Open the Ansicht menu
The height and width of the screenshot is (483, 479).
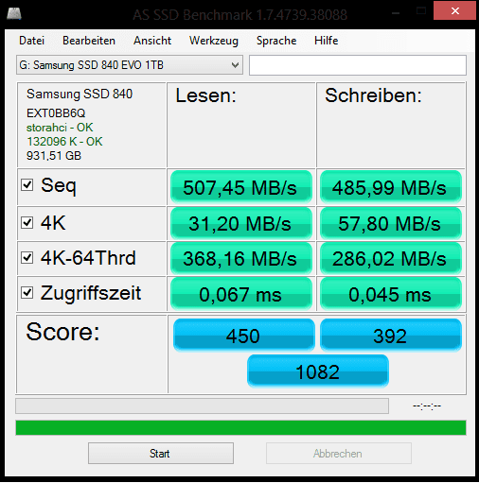tap(152, 41)
